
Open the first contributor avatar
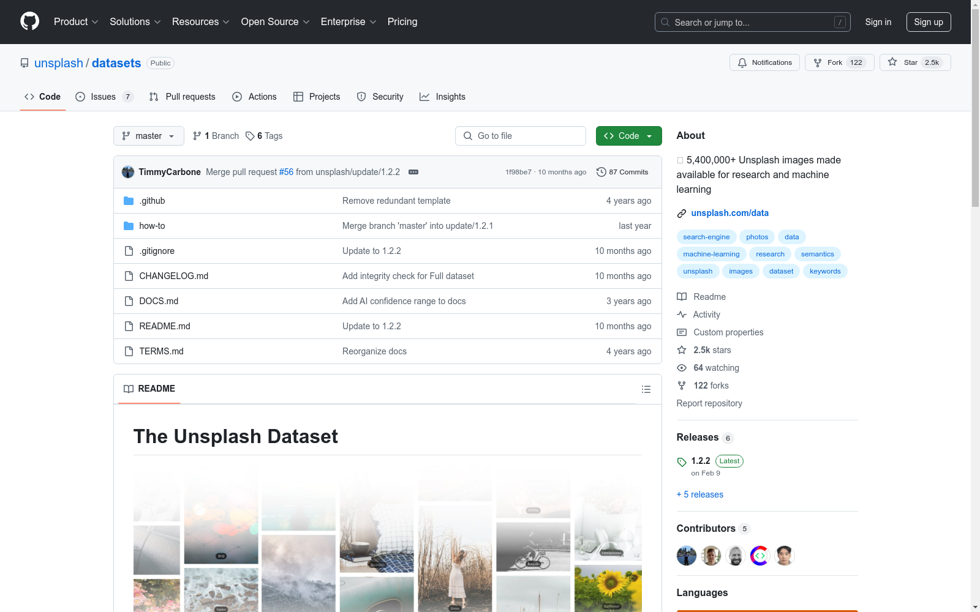[687, 556]
